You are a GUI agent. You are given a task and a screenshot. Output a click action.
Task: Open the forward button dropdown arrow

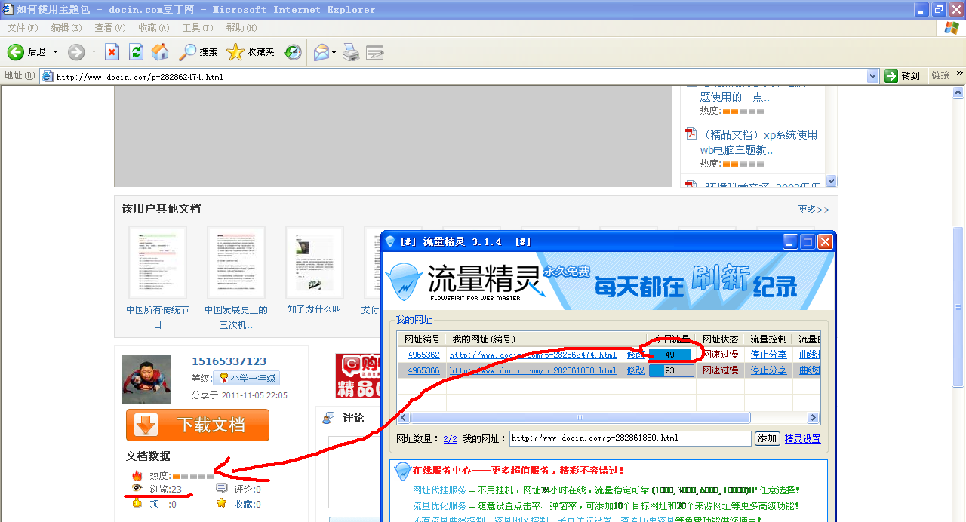tap(94, 52)
